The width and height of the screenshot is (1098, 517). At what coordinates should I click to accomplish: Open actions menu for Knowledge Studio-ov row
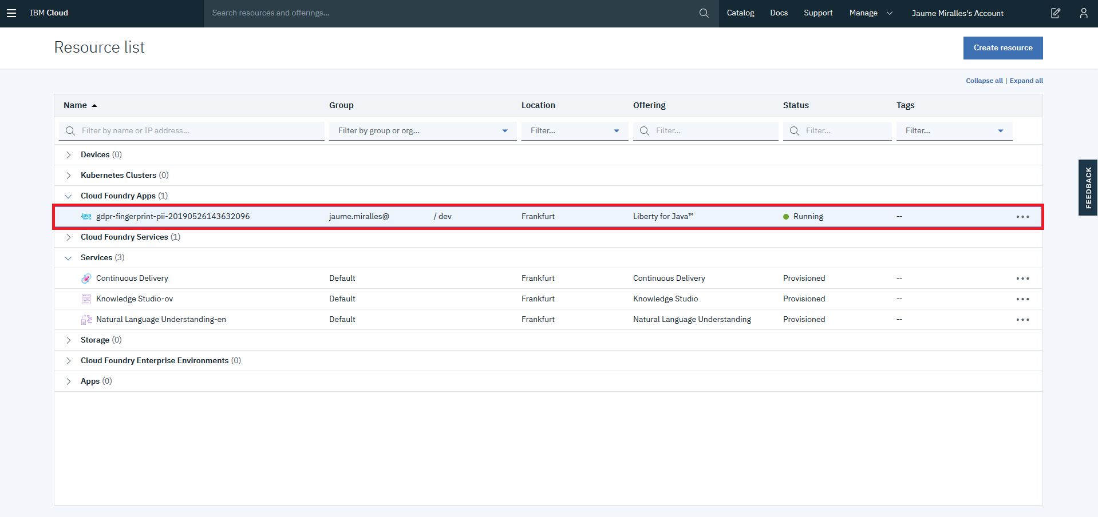click(1022, 299)
